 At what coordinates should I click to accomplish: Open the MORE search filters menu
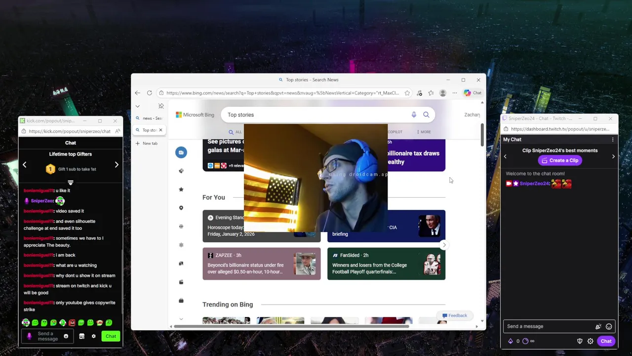(424, 132)
